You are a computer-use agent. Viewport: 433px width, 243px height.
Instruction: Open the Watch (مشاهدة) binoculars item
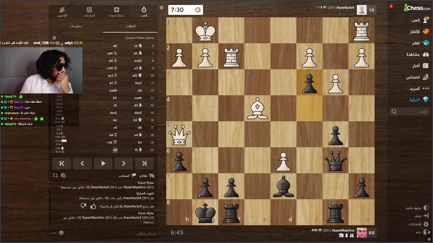(418, 54)
